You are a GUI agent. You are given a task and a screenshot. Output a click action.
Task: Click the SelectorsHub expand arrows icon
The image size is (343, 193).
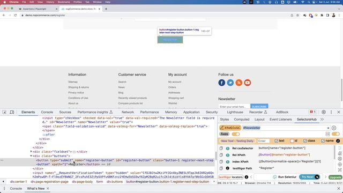tap(340, 170)
